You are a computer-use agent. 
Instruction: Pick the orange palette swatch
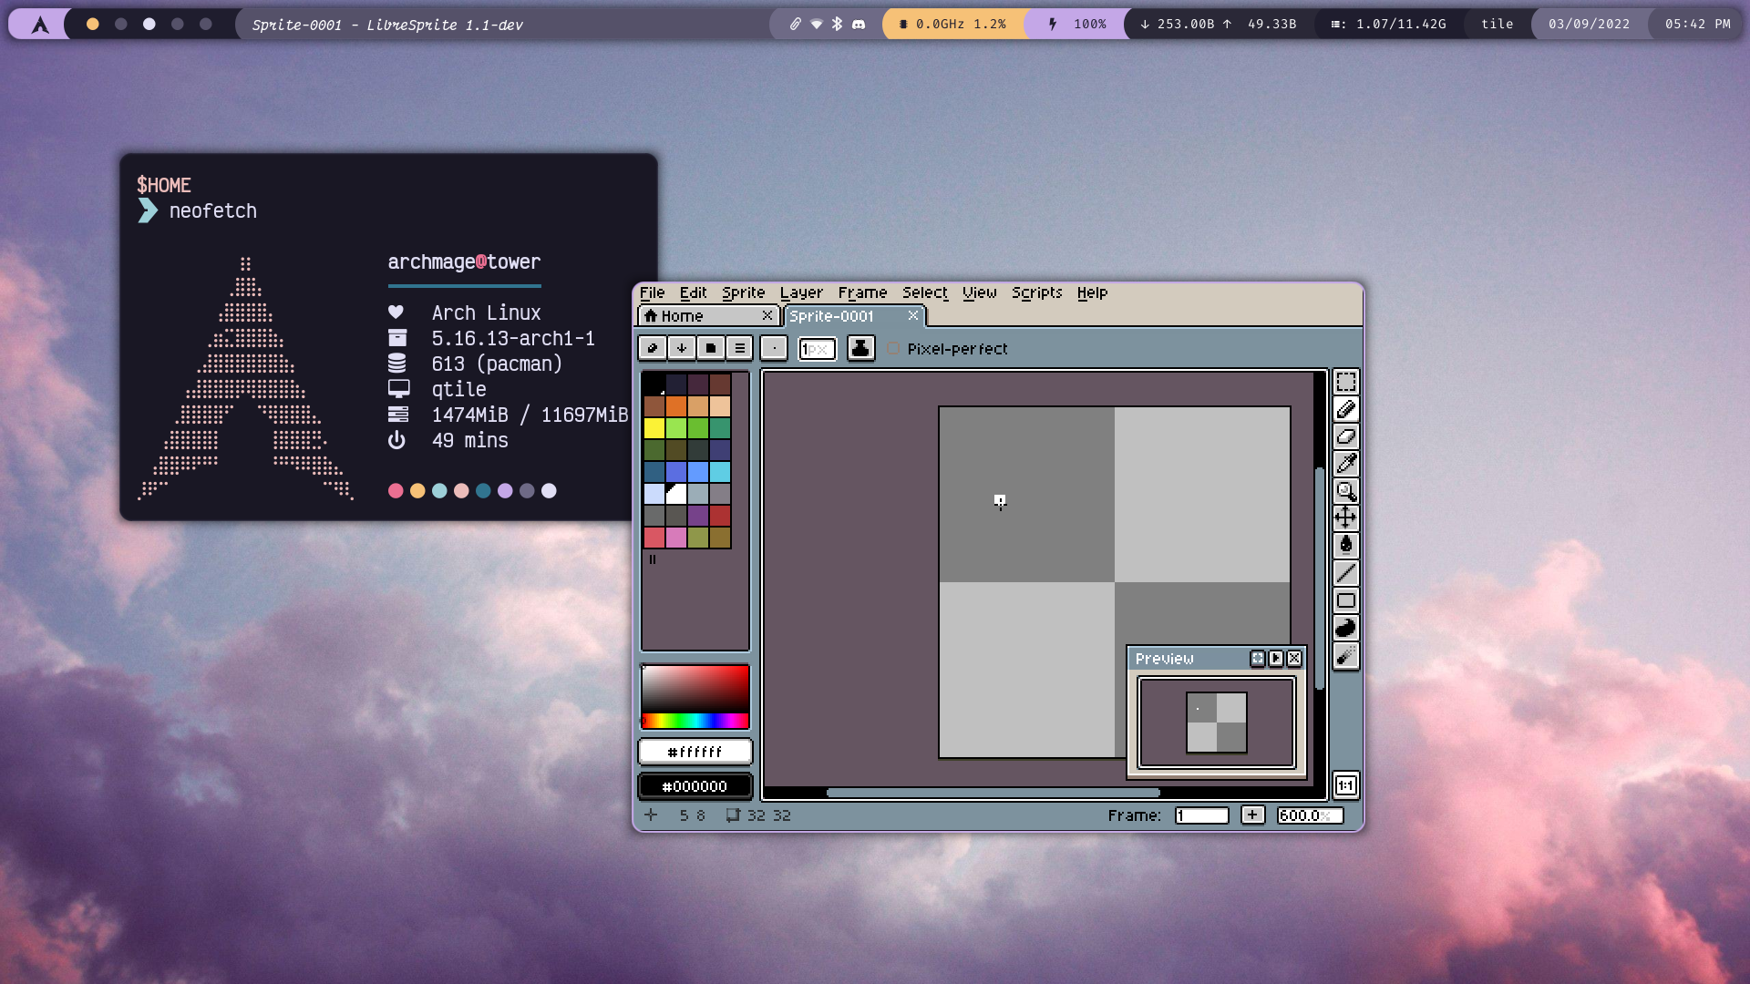click(x=676, y=406)
